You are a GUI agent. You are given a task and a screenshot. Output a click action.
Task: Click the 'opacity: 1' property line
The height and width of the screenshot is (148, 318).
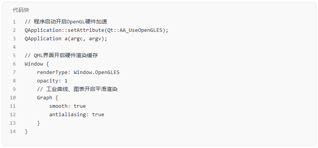pos(52,81)
